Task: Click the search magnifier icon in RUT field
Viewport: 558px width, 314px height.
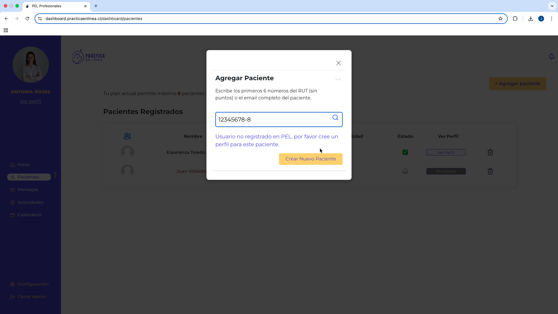Action: [x=335, y=118]
